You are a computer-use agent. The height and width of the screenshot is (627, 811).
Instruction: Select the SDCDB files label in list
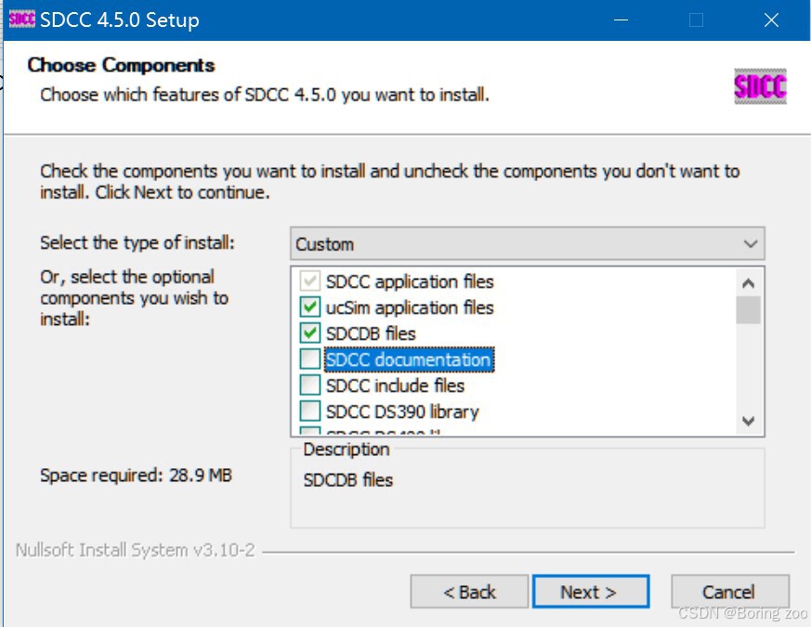[371, 333]
